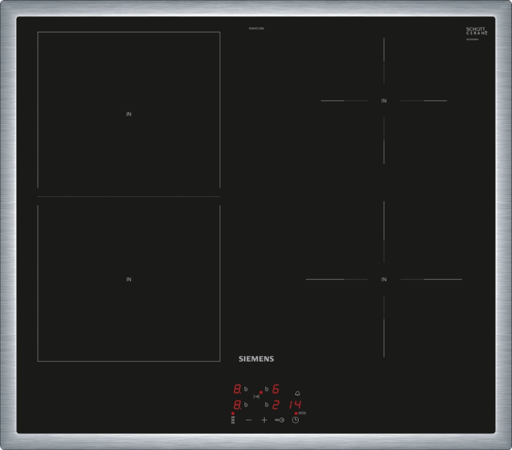Tap the IN label on front left zone
This screenshot has height=450, width=512.
(x=129, y=279)
